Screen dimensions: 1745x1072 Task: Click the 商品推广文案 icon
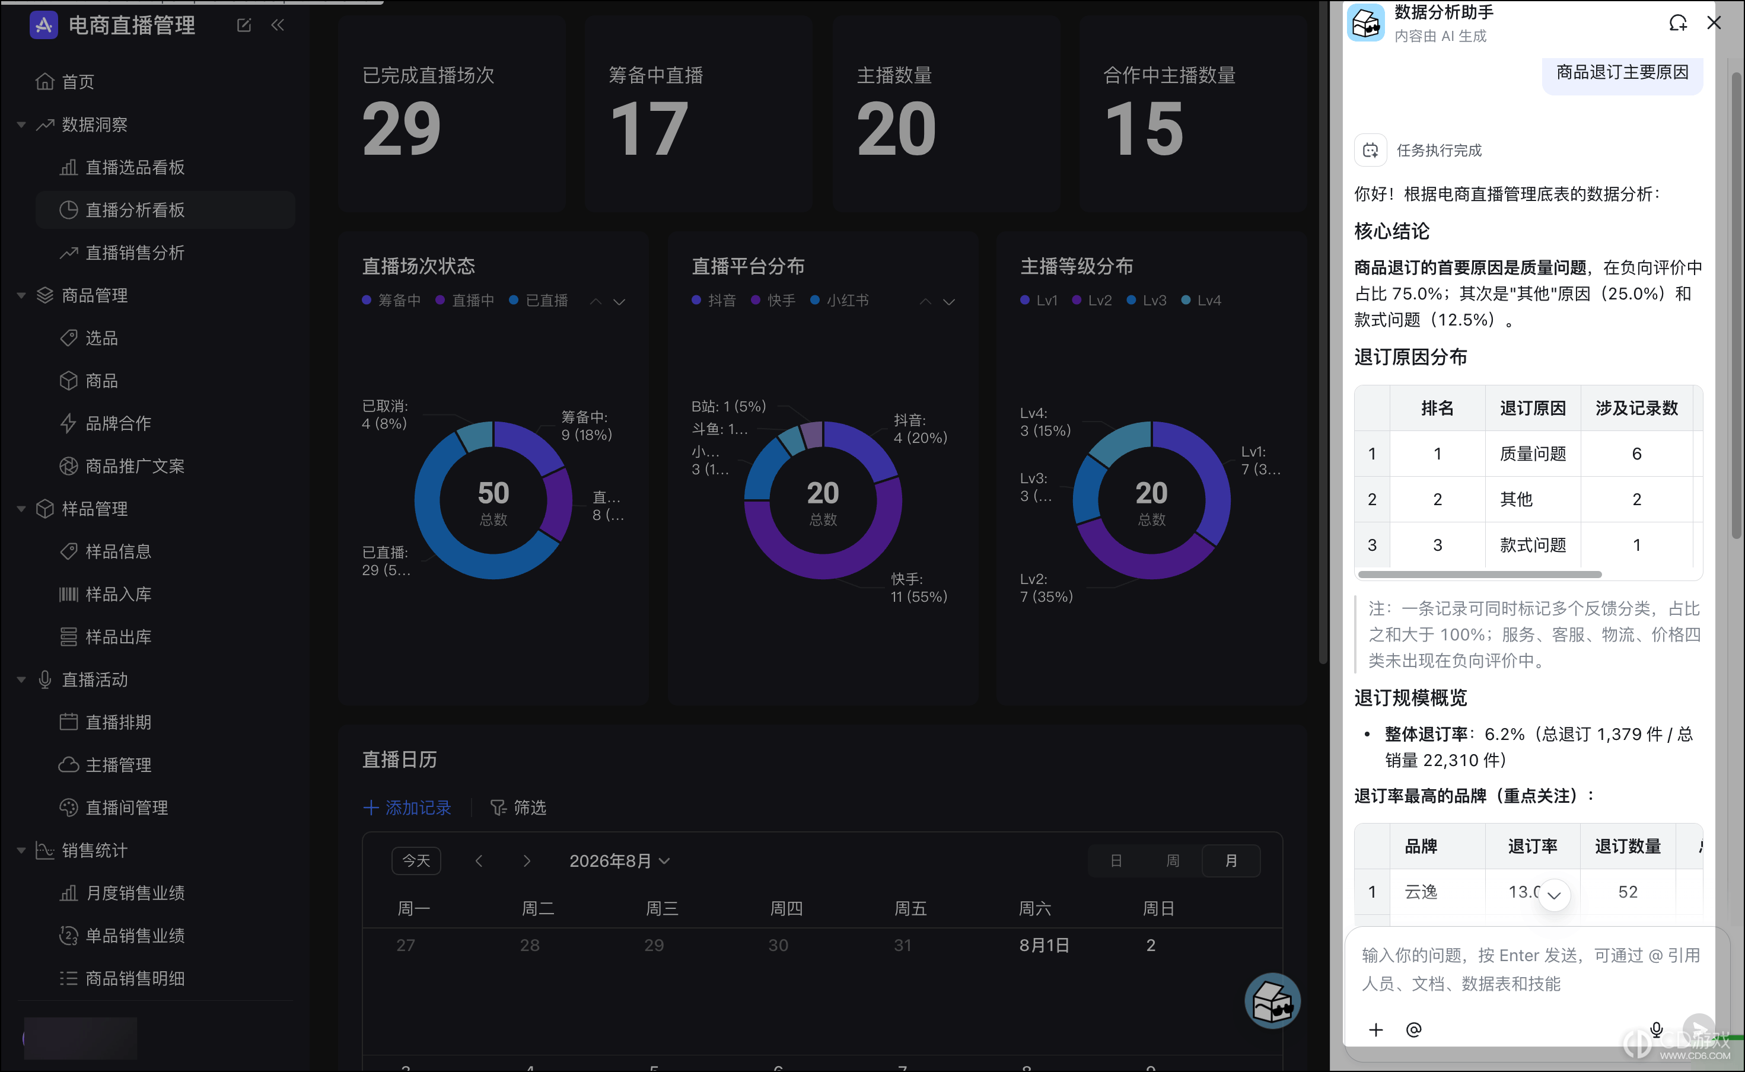tap(68, 466)
